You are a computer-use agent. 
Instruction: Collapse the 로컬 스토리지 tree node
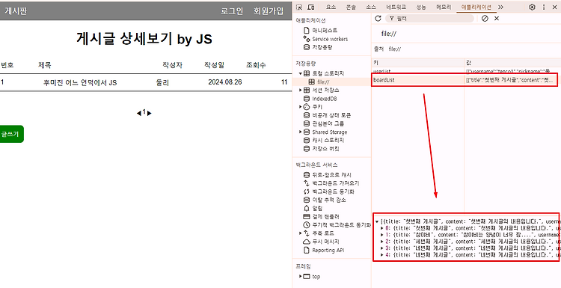(x=301, y=74)
